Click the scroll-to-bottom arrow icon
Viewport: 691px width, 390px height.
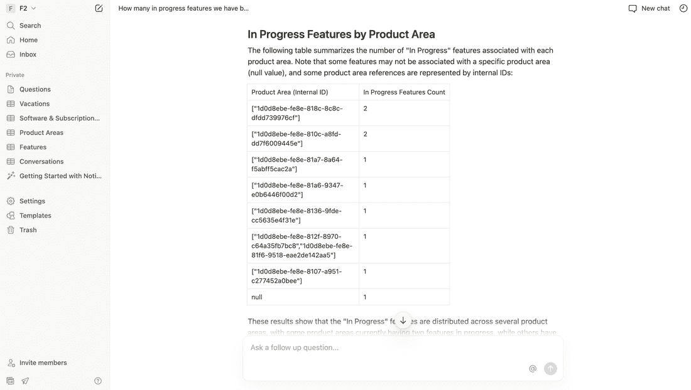click(x=403, y=320)
